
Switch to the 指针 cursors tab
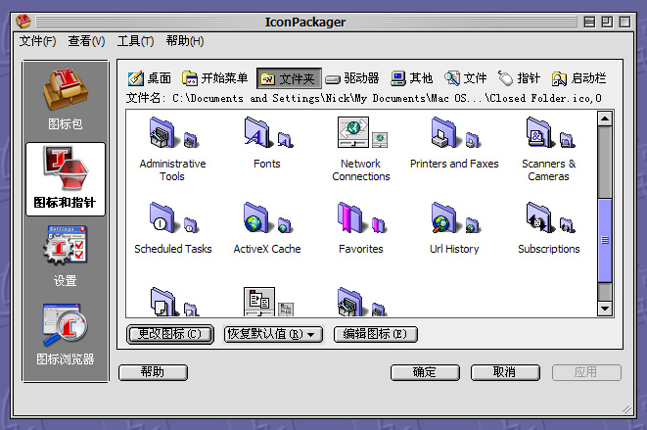[519, 78]
